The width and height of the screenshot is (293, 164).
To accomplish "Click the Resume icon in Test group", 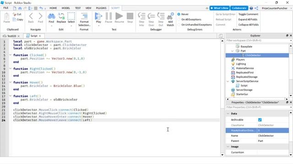I will coord(119,16).
